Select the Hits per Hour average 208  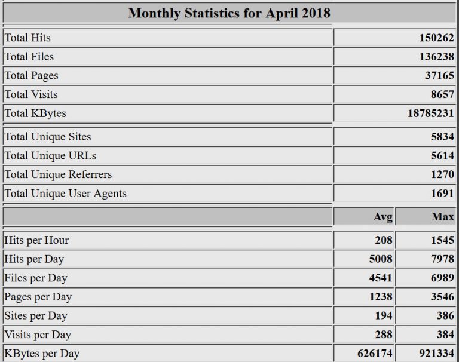coord(384,240)
